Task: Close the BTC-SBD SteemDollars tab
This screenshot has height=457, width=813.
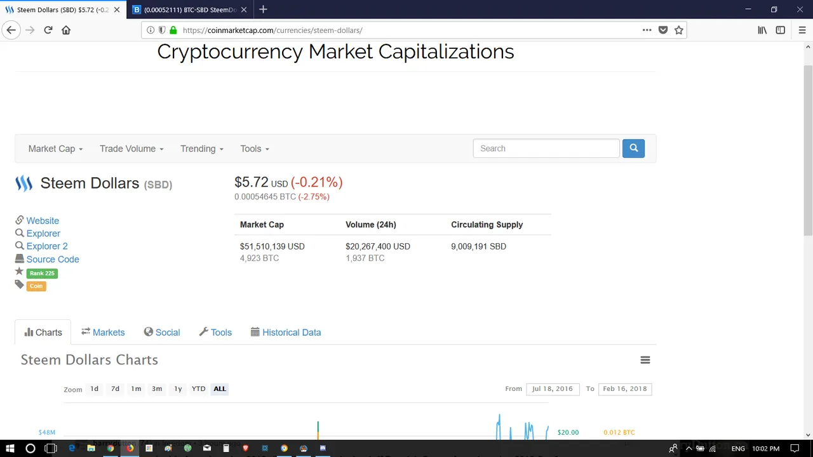Action: pos(244,10)
